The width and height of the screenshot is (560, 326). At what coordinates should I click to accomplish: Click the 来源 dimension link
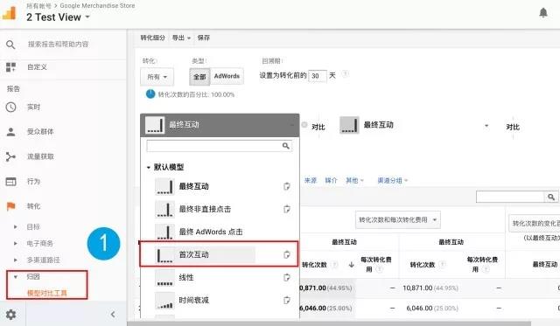[x=311, y=180]
